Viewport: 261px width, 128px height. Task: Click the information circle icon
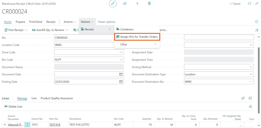coord(256,22)
